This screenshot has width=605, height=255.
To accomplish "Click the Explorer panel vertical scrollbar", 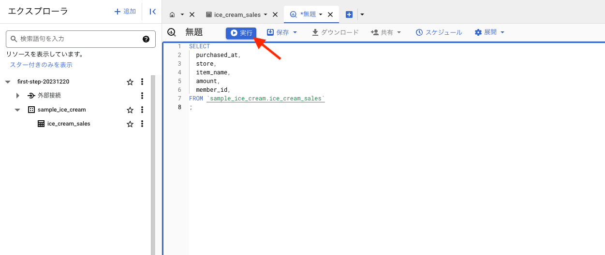I will click(153, 164).
